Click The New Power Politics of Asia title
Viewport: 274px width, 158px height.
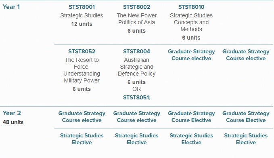136,19
